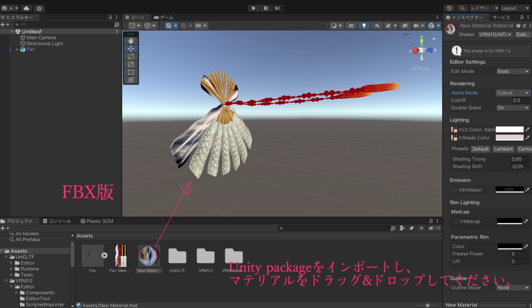Open the レイヤー (Layers) dropdown
The width and height of the screenshot is (532, 308).
click(x=484, y=8)
